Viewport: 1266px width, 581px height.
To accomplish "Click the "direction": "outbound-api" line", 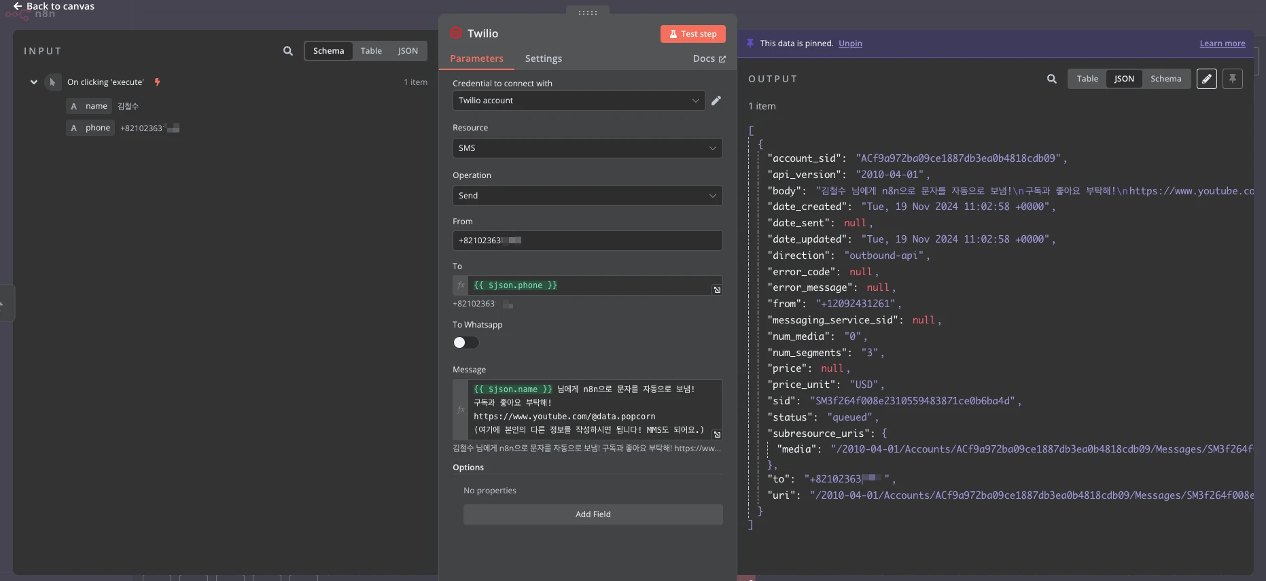I will [849, 256].
